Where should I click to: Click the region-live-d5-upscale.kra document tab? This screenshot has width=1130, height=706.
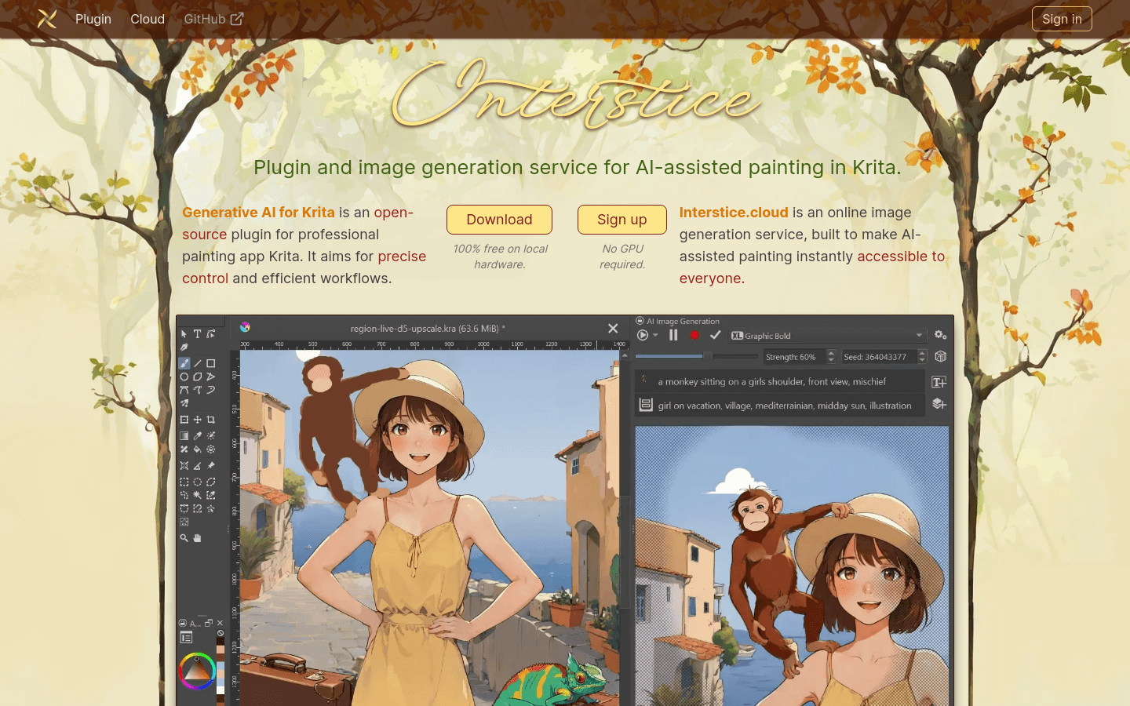pyautogui.click(x=428, y=328)
